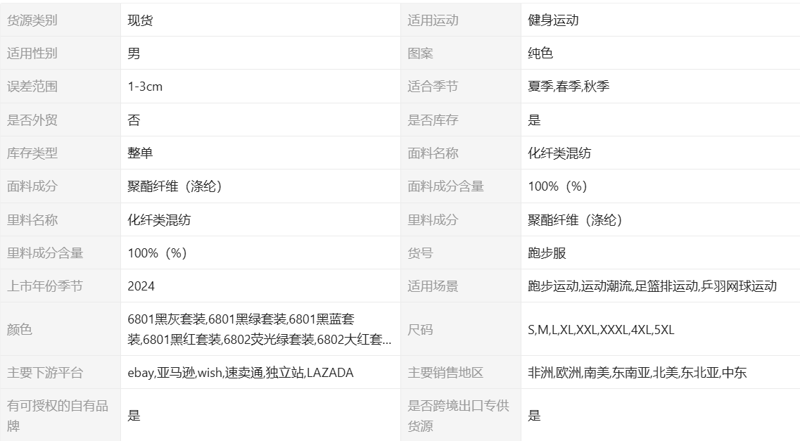Click the 现货 value cell
This screenshot has width=800, height=441.
click(140, 20)
